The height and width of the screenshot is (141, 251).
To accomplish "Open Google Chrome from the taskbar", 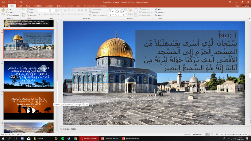I will [x=75, y=138].
